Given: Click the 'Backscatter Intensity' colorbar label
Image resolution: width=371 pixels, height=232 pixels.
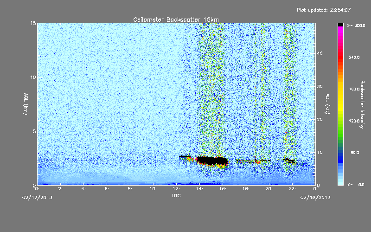Looking at the screenshot, I should (x=362, y=104).
